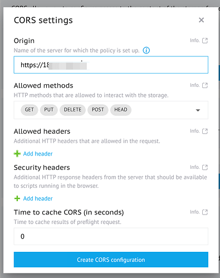Select the PUT method chip

49,110
